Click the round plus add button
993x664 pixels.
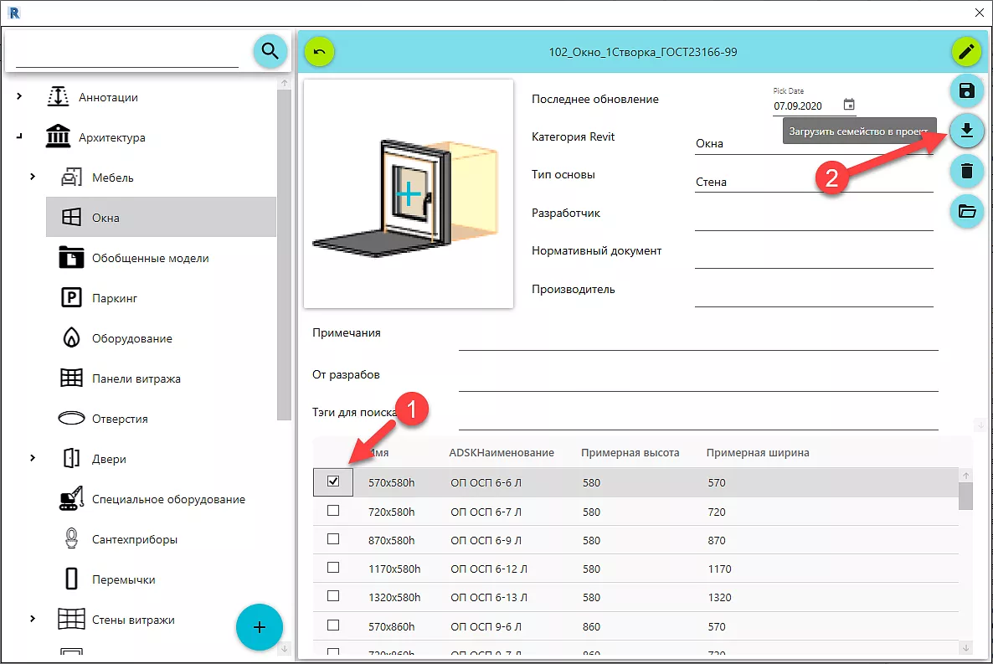(x=260, y=626)
